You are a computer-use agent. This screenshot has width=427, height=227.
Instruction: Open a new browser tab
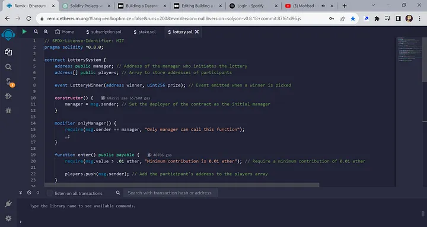pyautogui.click(x=345, y=6)
